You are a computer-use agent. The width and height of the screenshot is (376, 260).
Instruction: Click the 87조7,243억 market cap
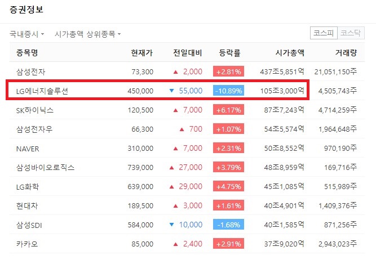pos(284,110)
